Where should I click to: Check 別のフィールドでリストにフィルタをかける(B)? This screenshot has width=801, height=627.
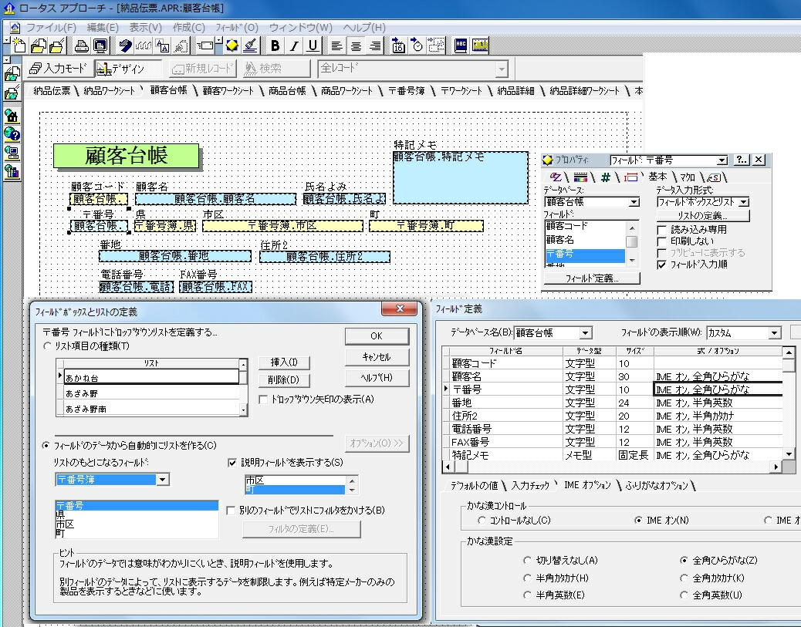point(231,511)
